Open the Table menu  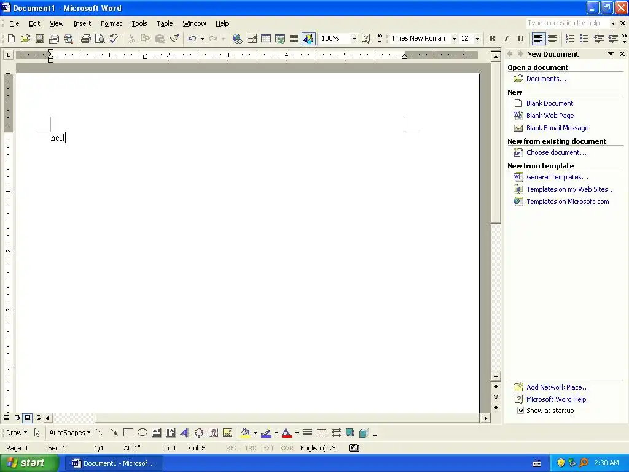point(165,23)
